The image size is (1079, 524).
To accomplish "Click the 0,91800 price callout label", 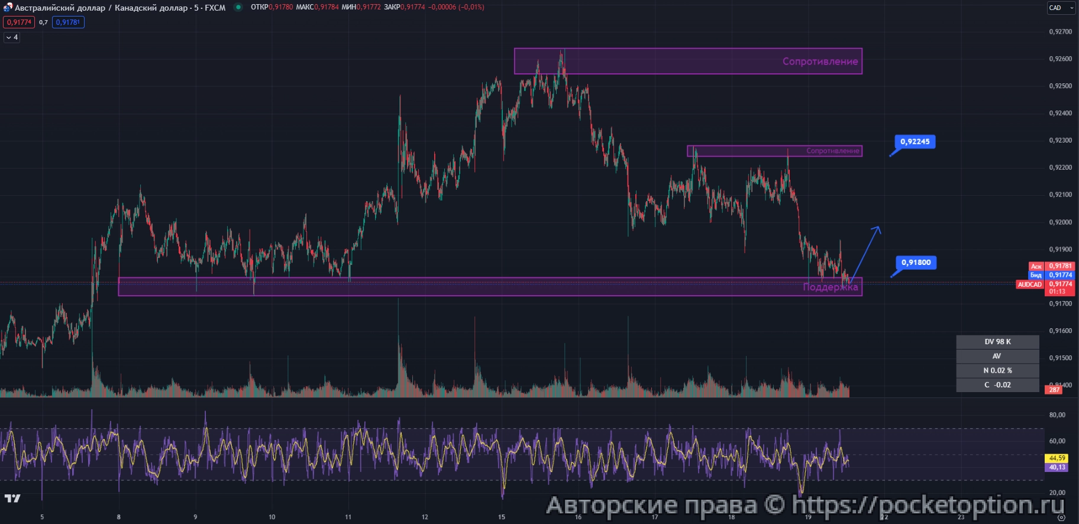I will [x=916, y=263].
